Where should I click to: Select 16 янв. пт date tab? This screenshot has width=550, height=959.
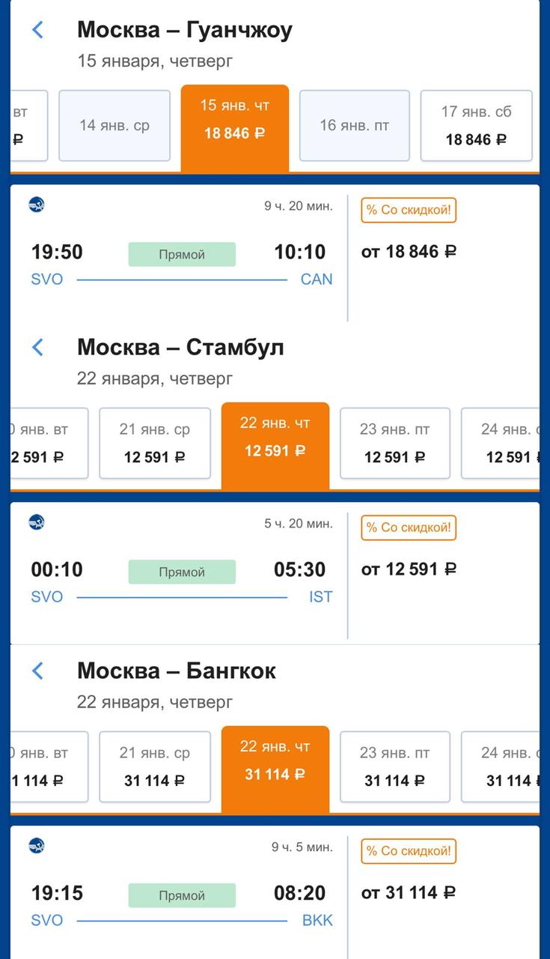click(355, 126)
